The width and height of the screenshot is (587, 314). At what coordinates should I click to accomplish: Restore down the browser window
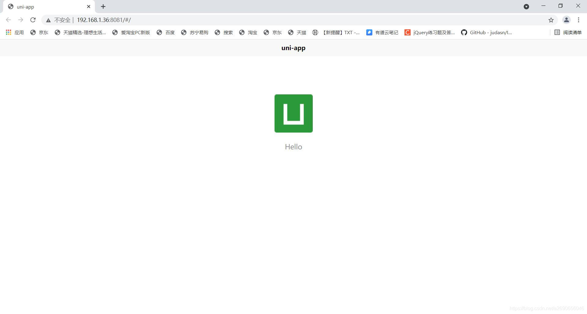560,6
